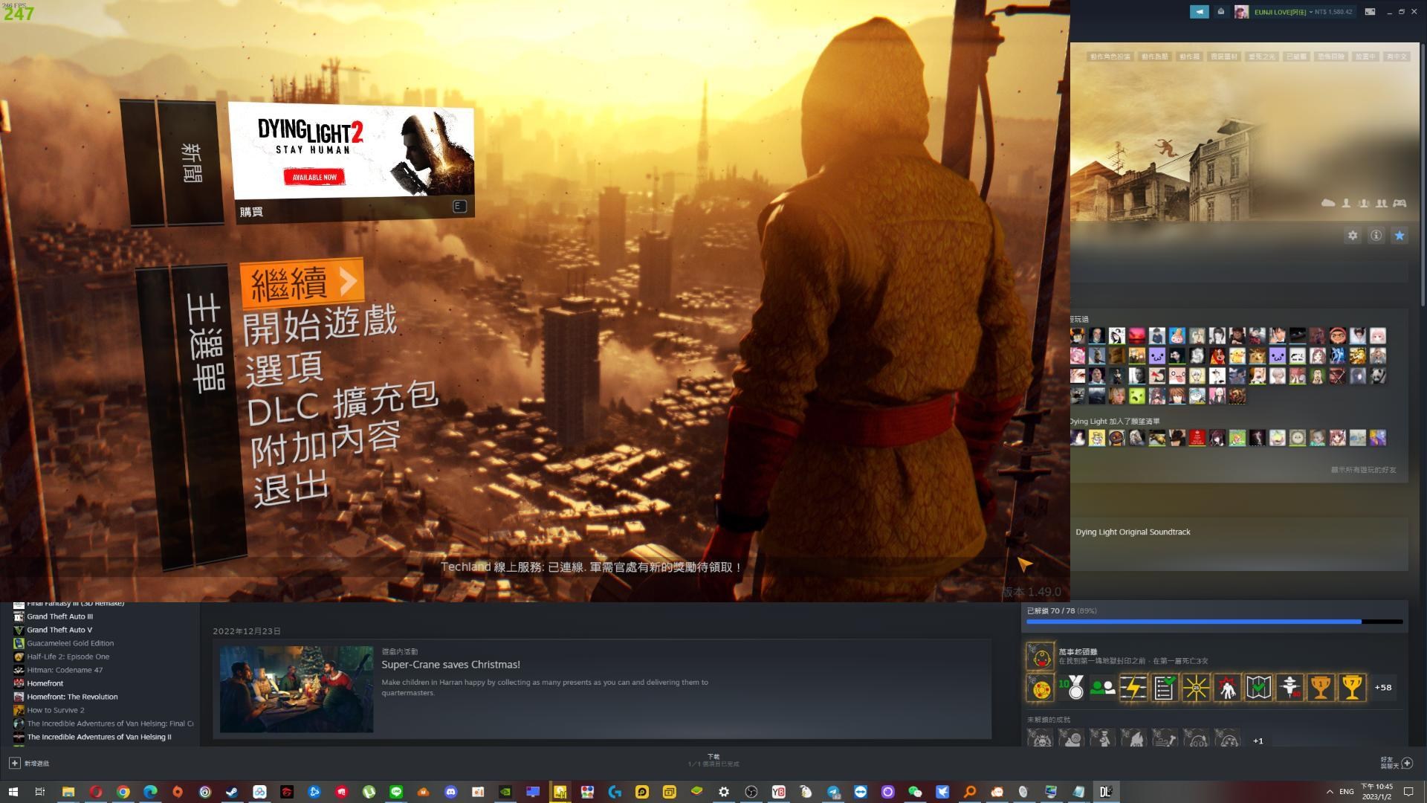Click the 顯示所有還玩的好友 link

[x=1363, y=470]
